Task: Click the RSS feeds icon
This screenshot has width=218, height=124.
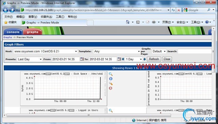Action: (138, 22)
